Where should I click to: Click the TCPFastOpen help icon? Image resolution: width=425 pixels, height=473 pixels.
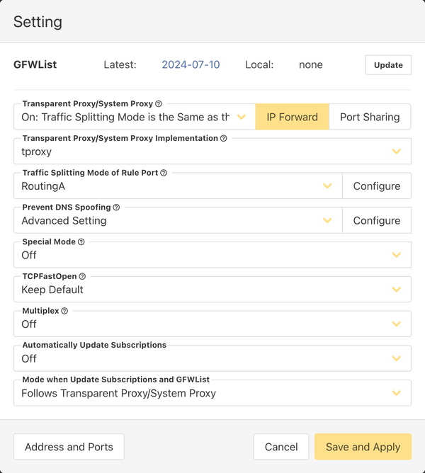point(82,276)
